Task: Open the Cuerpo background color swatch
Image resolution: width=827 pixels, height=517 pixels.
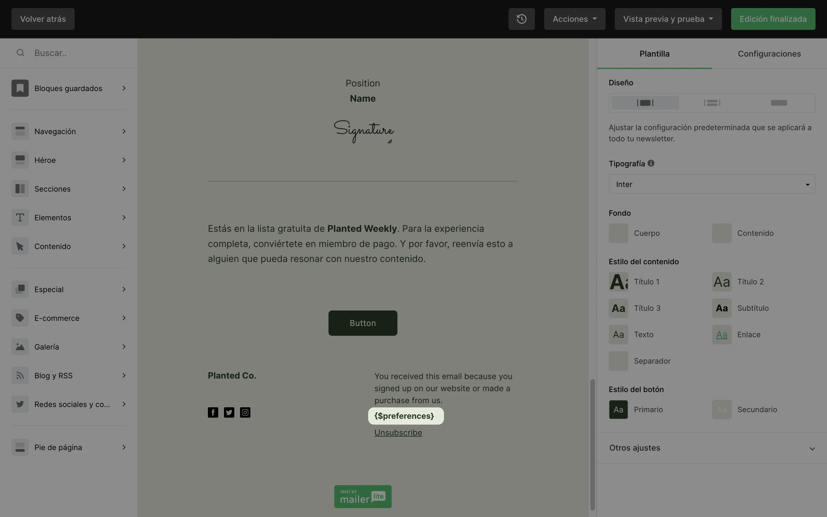Action: click(x=618, y=233)
